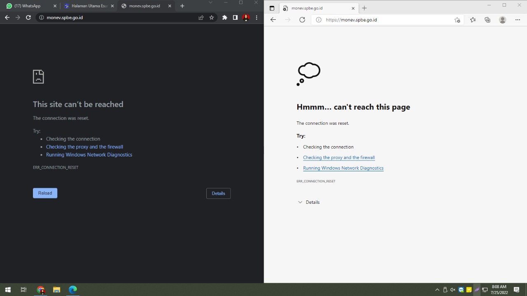The height and width of the screenshot is (296, 527).
Task: Click the Details button in Chrome
Action: (218, 193)
